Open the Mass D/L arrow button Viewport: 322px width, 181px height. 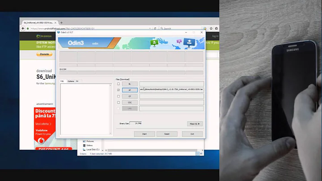pos(195,124)
